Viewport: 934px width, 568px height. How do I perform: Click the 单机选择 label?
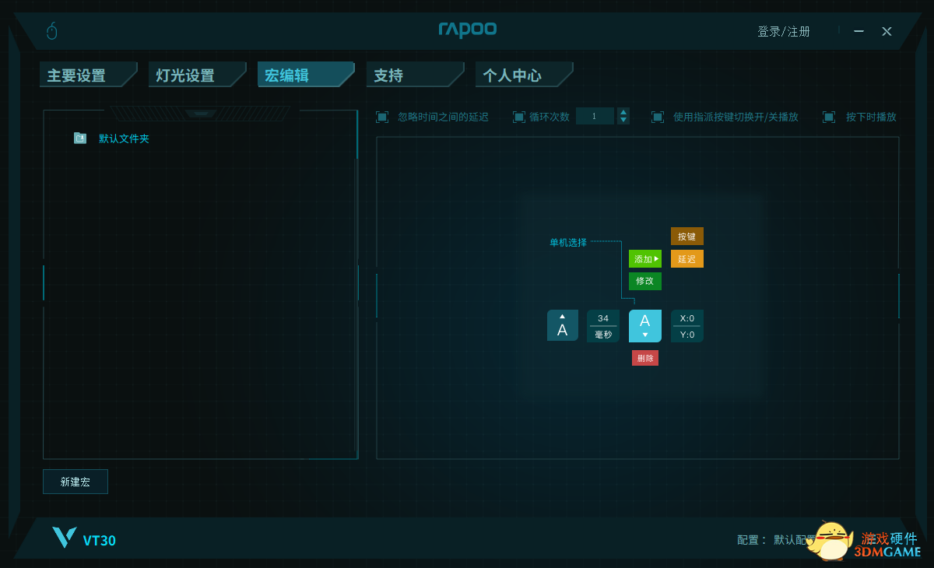click(568, 243)
